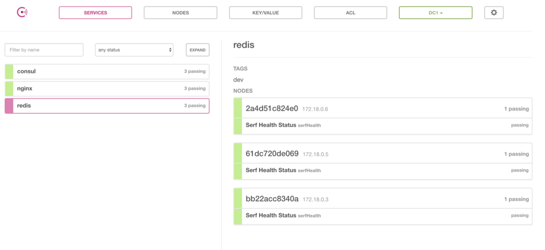Click the IP address 172.18.0.6
545x250 pixels.
point(315,110)
